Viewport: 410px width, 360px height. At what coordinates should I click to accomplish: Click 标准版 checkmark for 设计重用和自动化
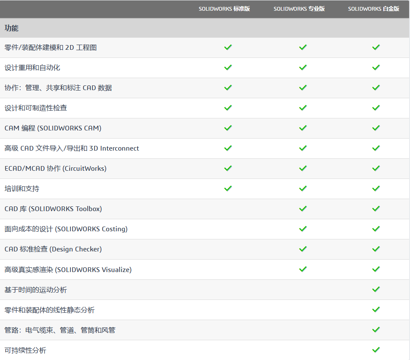click(x=228, y=67)
